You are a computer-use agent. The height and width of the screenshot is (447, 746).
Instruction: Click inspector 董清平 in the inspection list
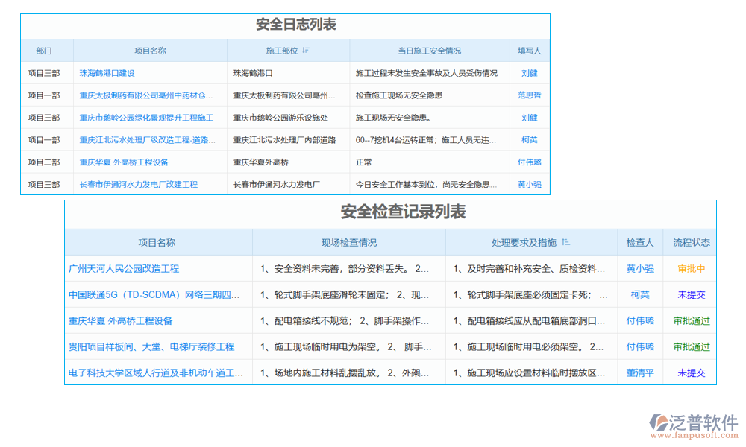(x=639, y=372)
